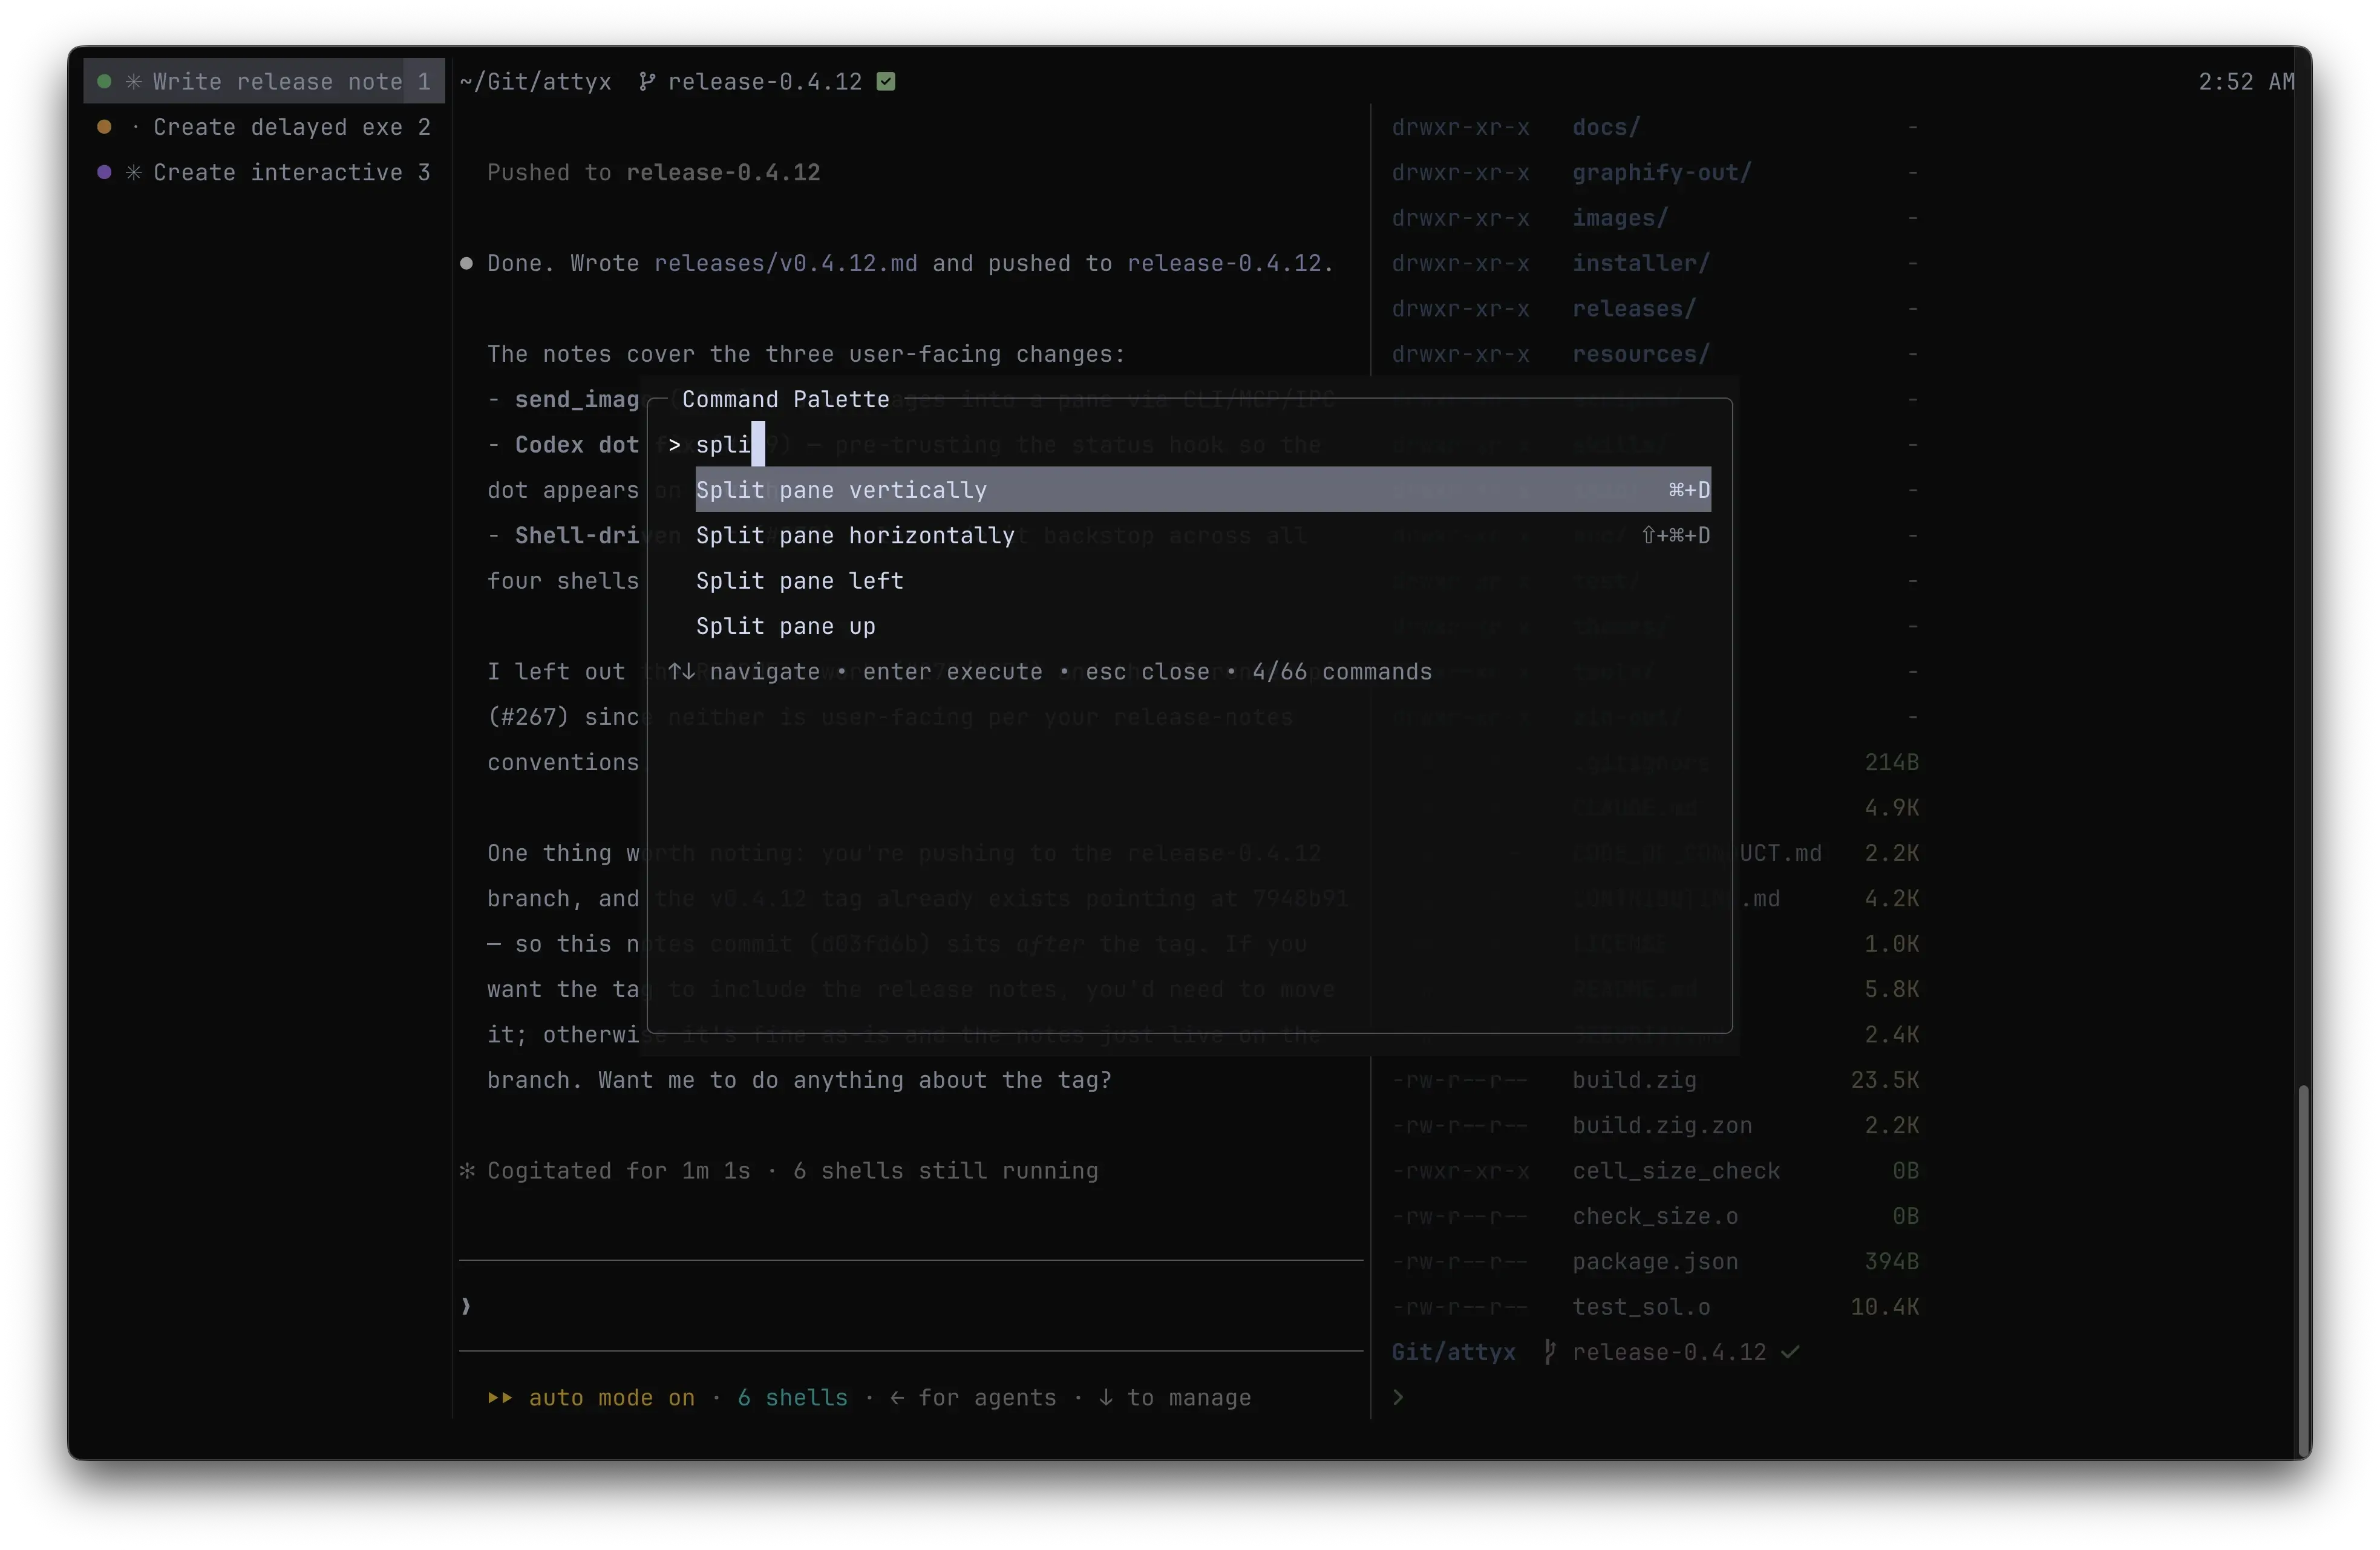
Task: Click the build.zig.zon file entry
Action: 1662,1125
